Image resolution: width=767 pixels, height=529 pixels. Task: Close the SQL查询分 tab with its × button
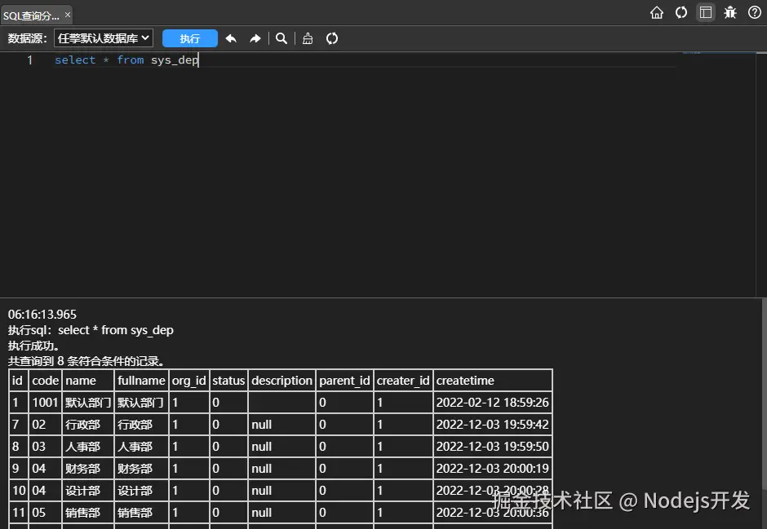(68, 14)
